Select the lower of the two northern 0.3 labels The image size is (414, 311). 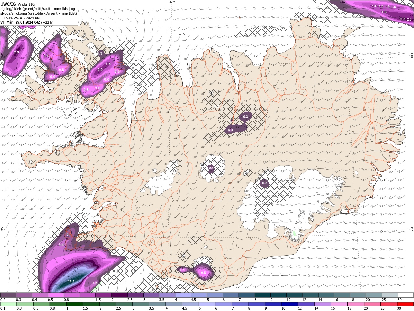click(230, 130)
